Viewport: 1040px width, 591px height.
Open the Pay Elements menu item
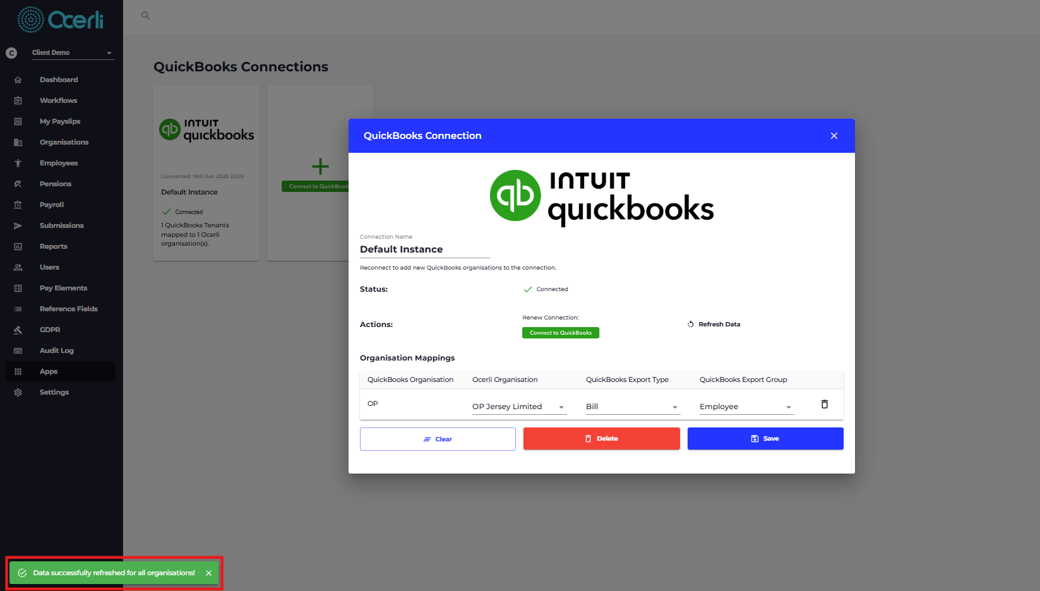click(x=61, y=288)
